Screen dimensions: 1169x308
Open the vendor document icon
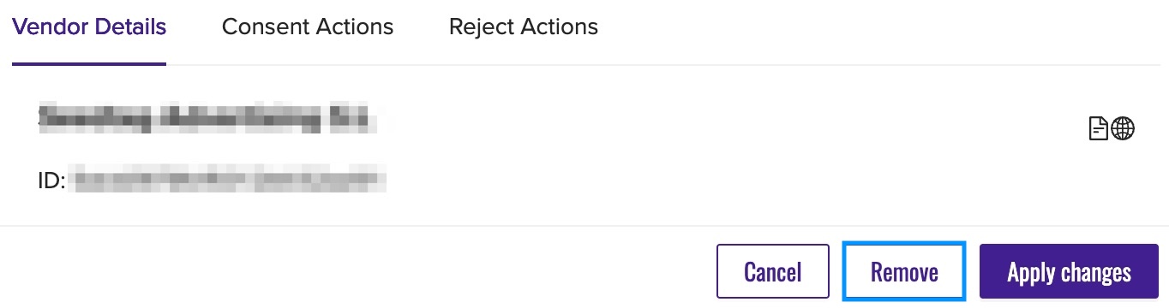pos(1099,129)
